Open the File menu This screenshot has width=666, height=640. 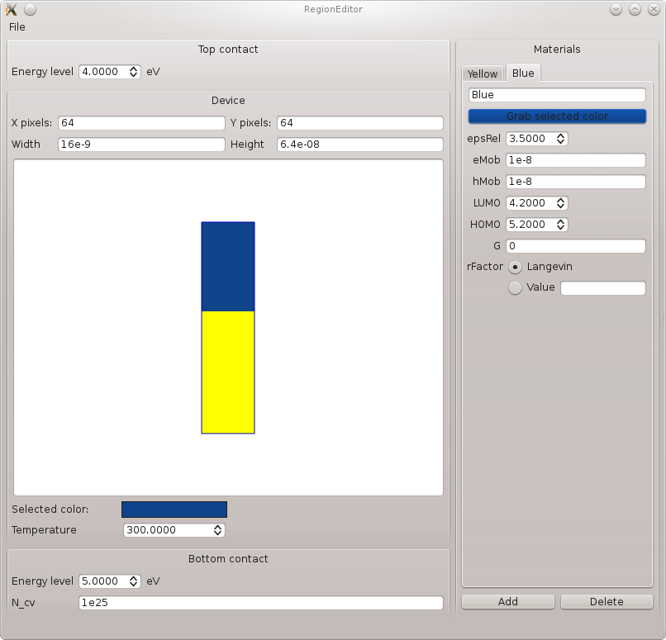pos(17,27)
